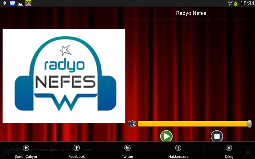Tap the Wi-Fi signal status icon
Screen dimensions: 255x159
[230, 3]
